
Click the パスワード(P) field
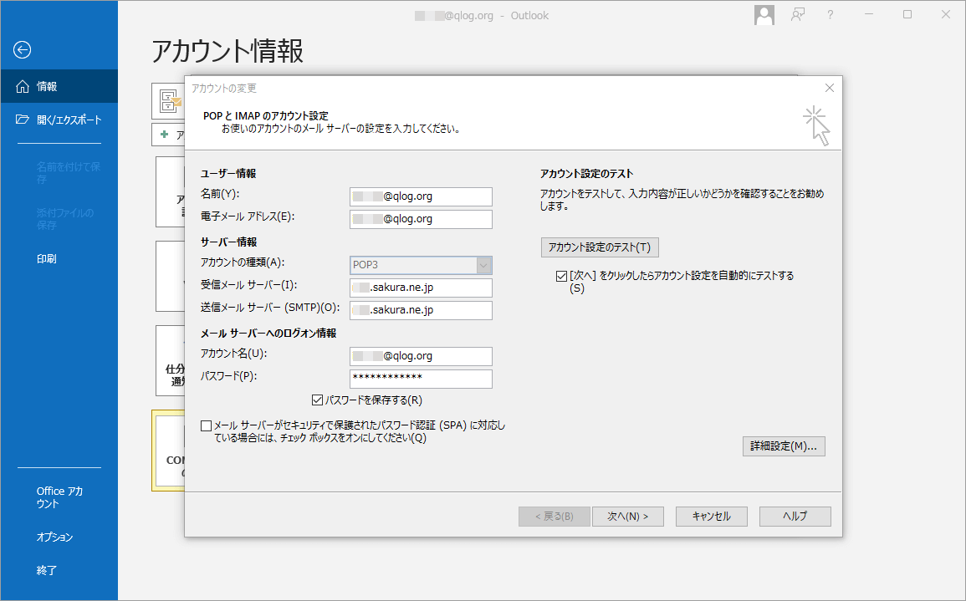point(421,379)
